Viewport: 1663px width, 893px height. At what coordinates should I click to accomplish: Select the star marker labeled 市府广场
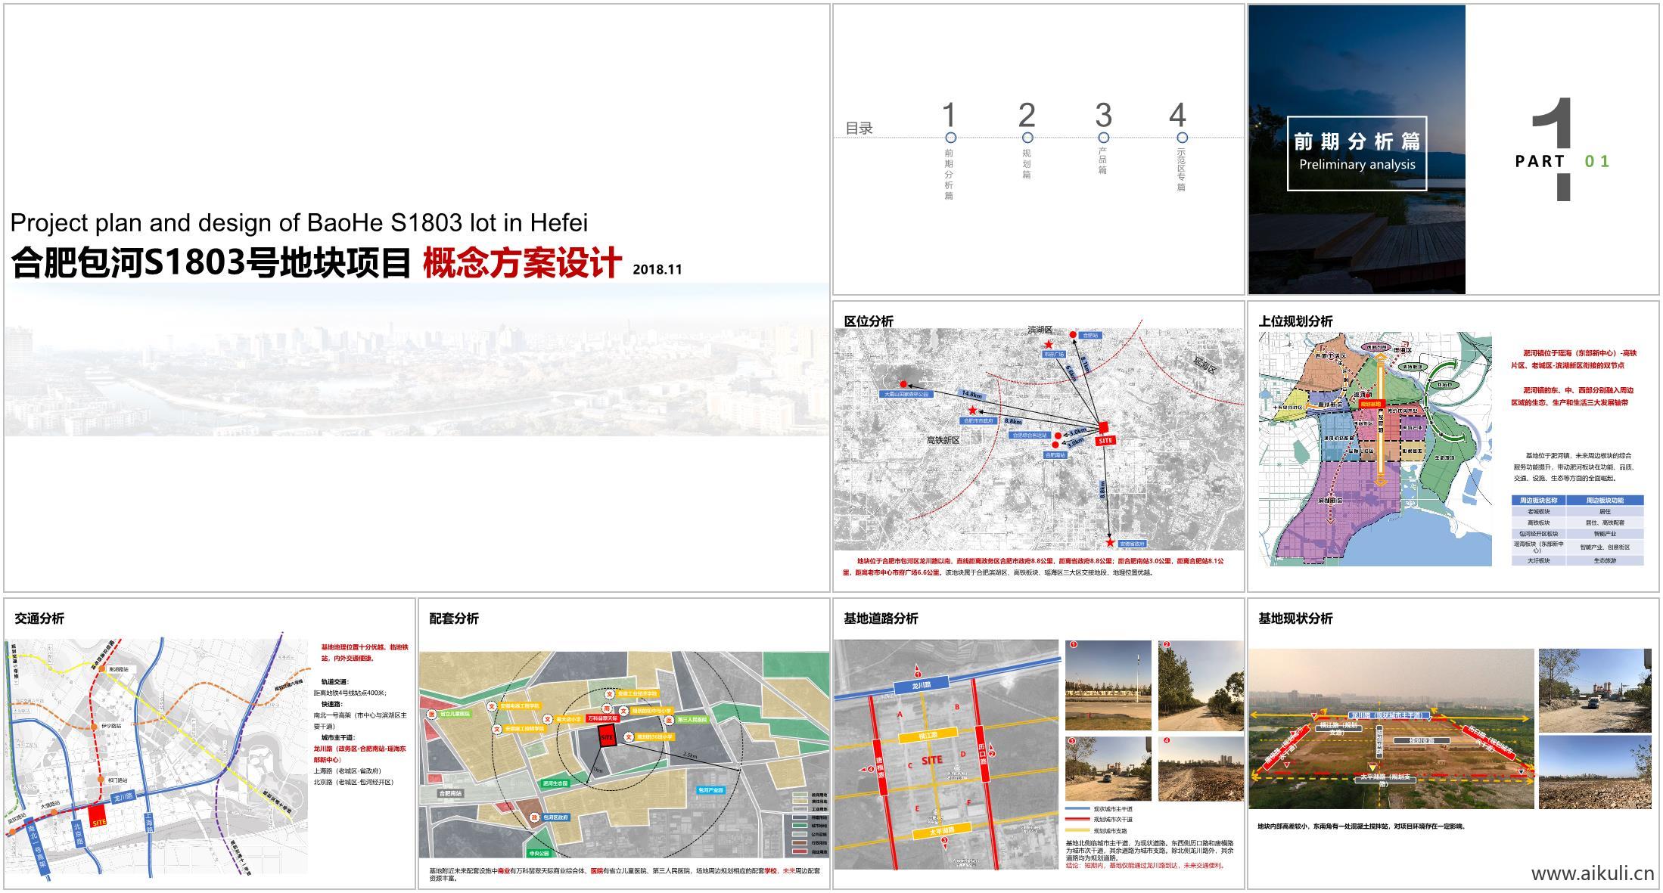point(1049,345)
